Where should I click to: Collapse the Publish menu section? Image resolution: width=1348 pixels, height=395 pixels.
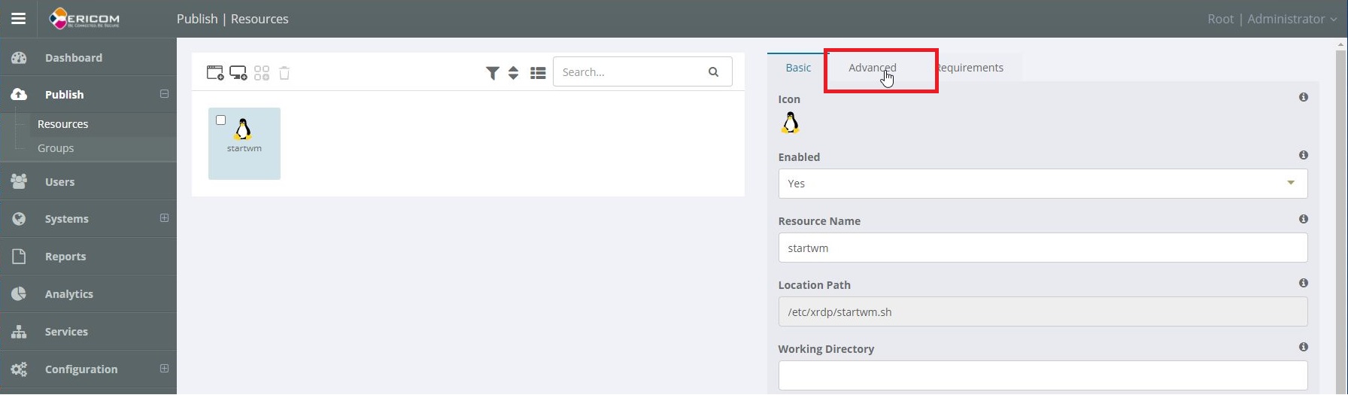(x=164, y=94)
